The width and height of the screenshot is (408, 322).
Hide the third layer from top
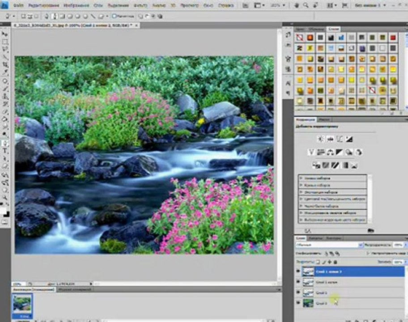pyautogui.click(x=298, y=292)
